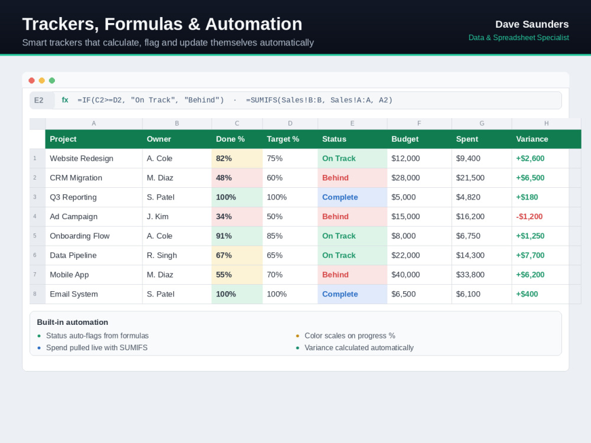The height and width of the screenshot is (443, 591).
Task: Select column D header
Action: [x=290, y=123]
